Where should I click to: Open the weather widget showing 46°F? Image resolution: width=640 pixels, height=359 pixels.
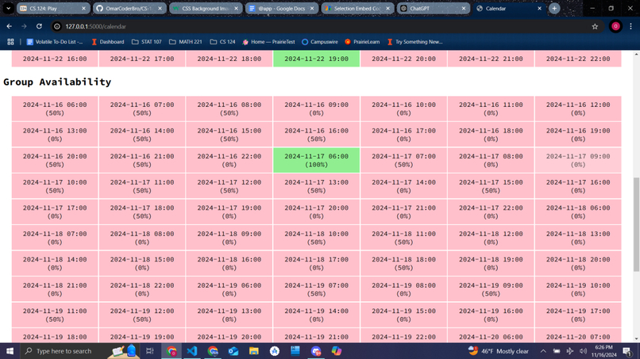[x=499, y=351]
